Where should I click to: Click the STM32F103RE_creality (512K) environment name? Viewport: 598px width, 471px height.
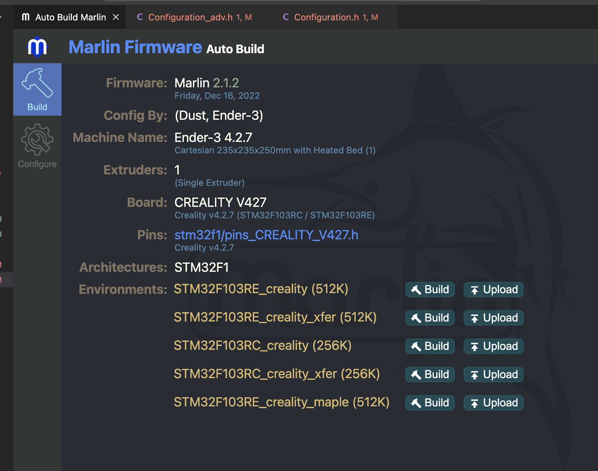(261, 289)
